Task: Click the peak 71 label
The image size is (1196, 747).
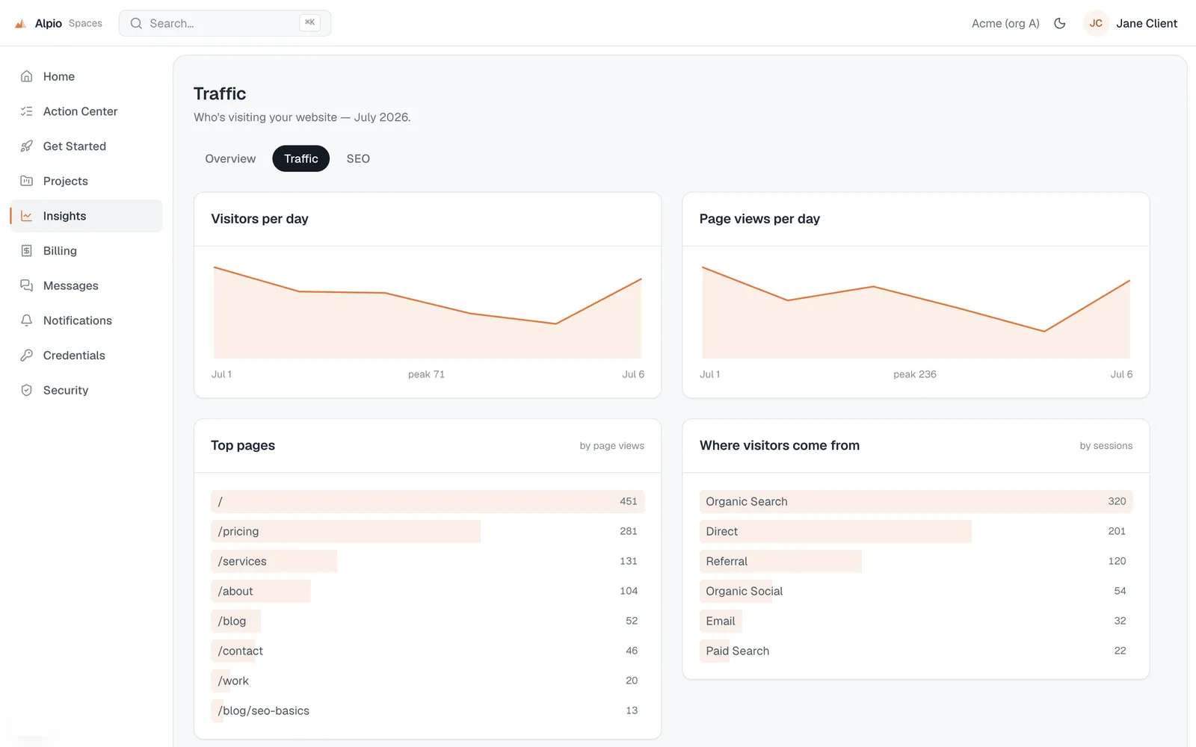Action: (426, 374)
